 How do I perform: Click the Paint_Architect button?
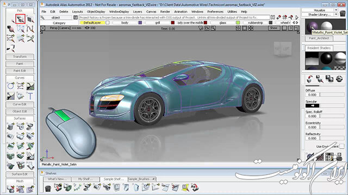319,38
